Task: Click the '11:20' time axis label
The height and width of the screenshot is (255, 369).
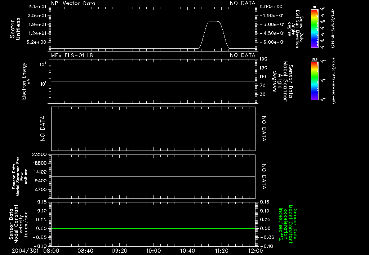Action: pos(222,251)
